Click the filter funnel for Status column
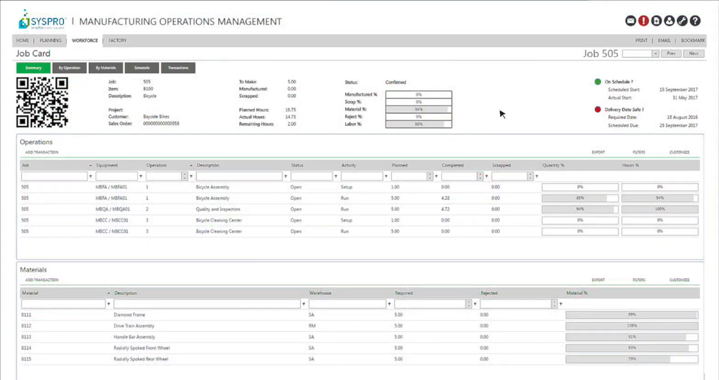 (336, 177)
